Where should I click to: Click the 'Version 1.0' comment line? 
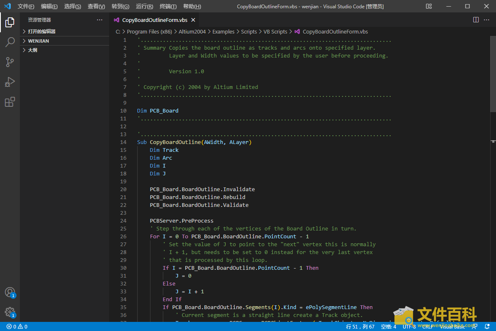(x=186, y=72)
